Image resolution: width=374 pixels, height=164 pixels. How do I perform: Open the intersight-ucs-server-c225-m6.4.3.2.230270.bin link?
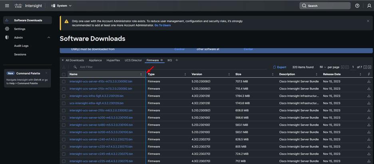pyautogui.click(x=101, y=161)
